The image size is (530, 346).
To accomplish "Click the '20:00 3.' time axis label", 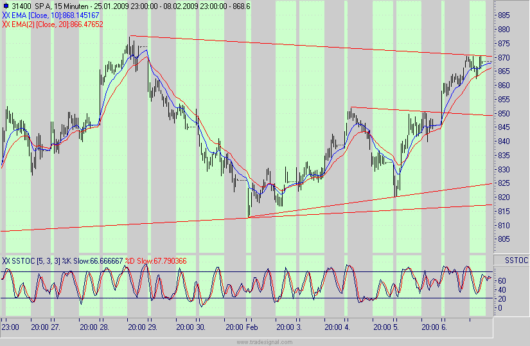I will tap(289, 327).
